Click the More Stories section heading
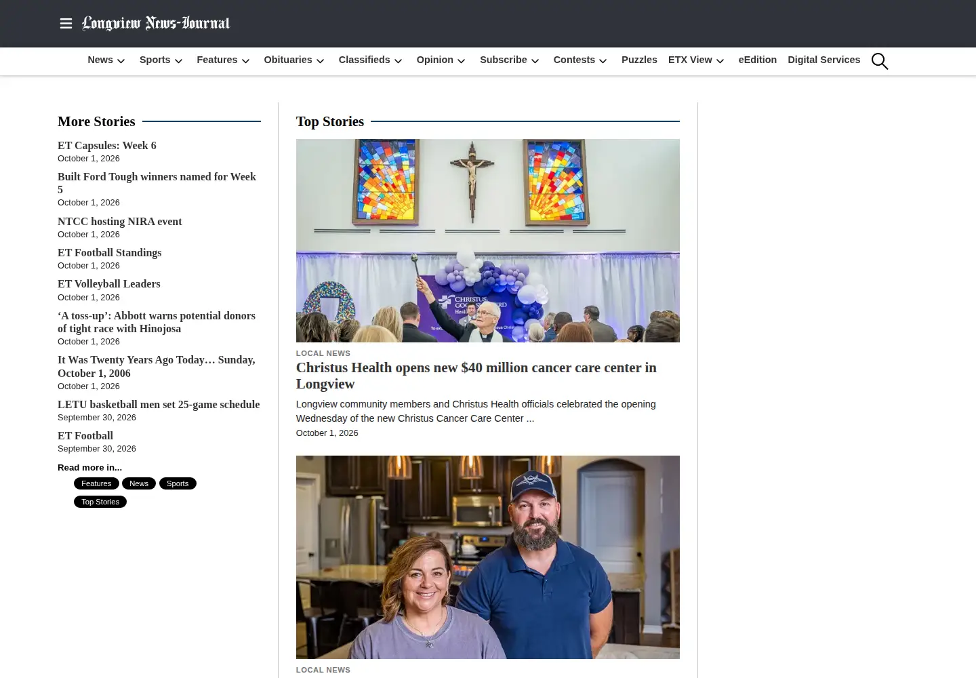Viewport: 976px width, 678px height. point(96,121)
